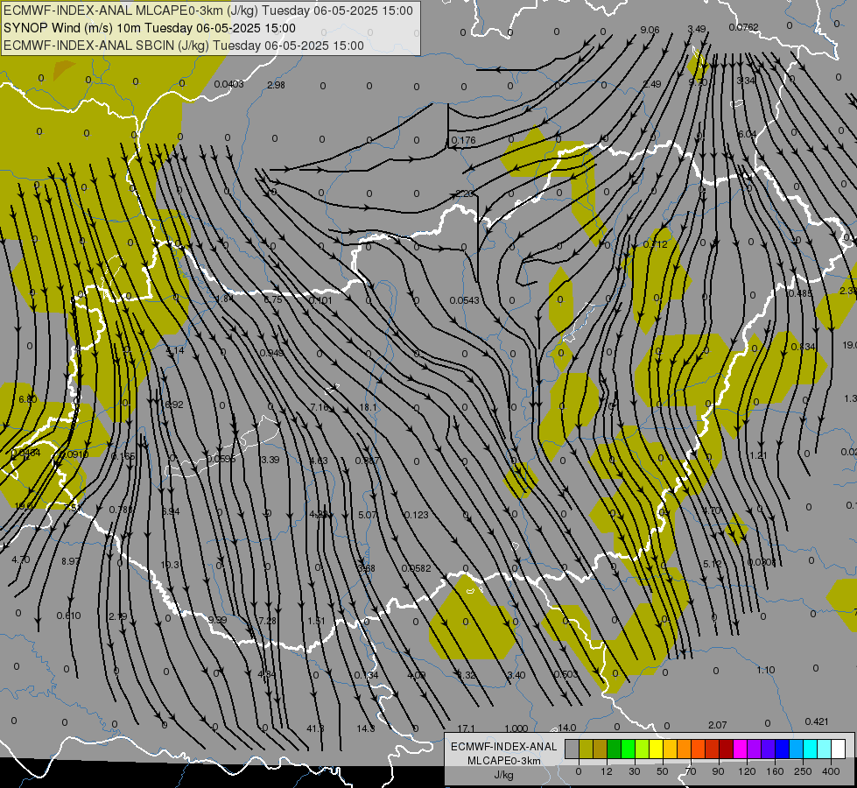Select the legend tick label 120
Screen dimensions: 857x788
pos(747,771)
